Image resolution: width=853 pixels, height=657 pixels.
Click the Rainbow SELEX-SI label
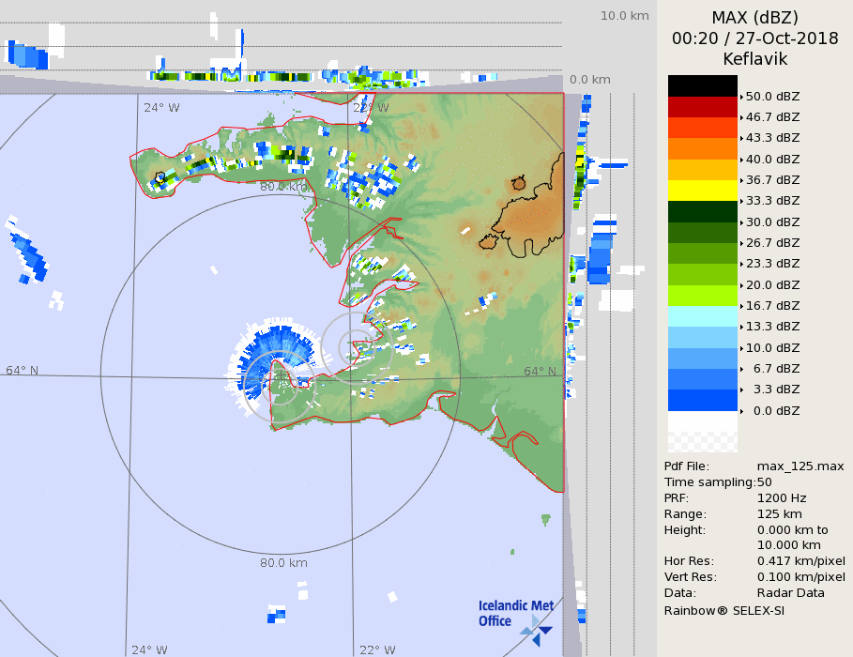click(x=724, y=610)
